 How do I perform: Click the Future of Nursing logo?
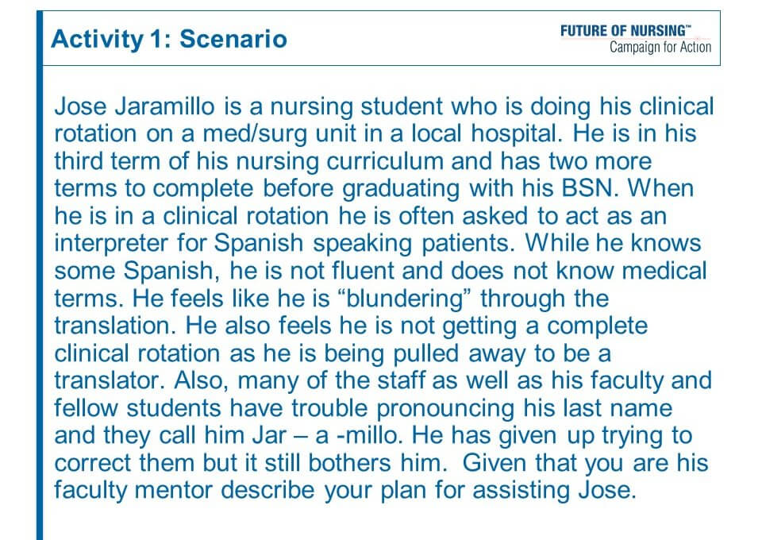[635, 38]
